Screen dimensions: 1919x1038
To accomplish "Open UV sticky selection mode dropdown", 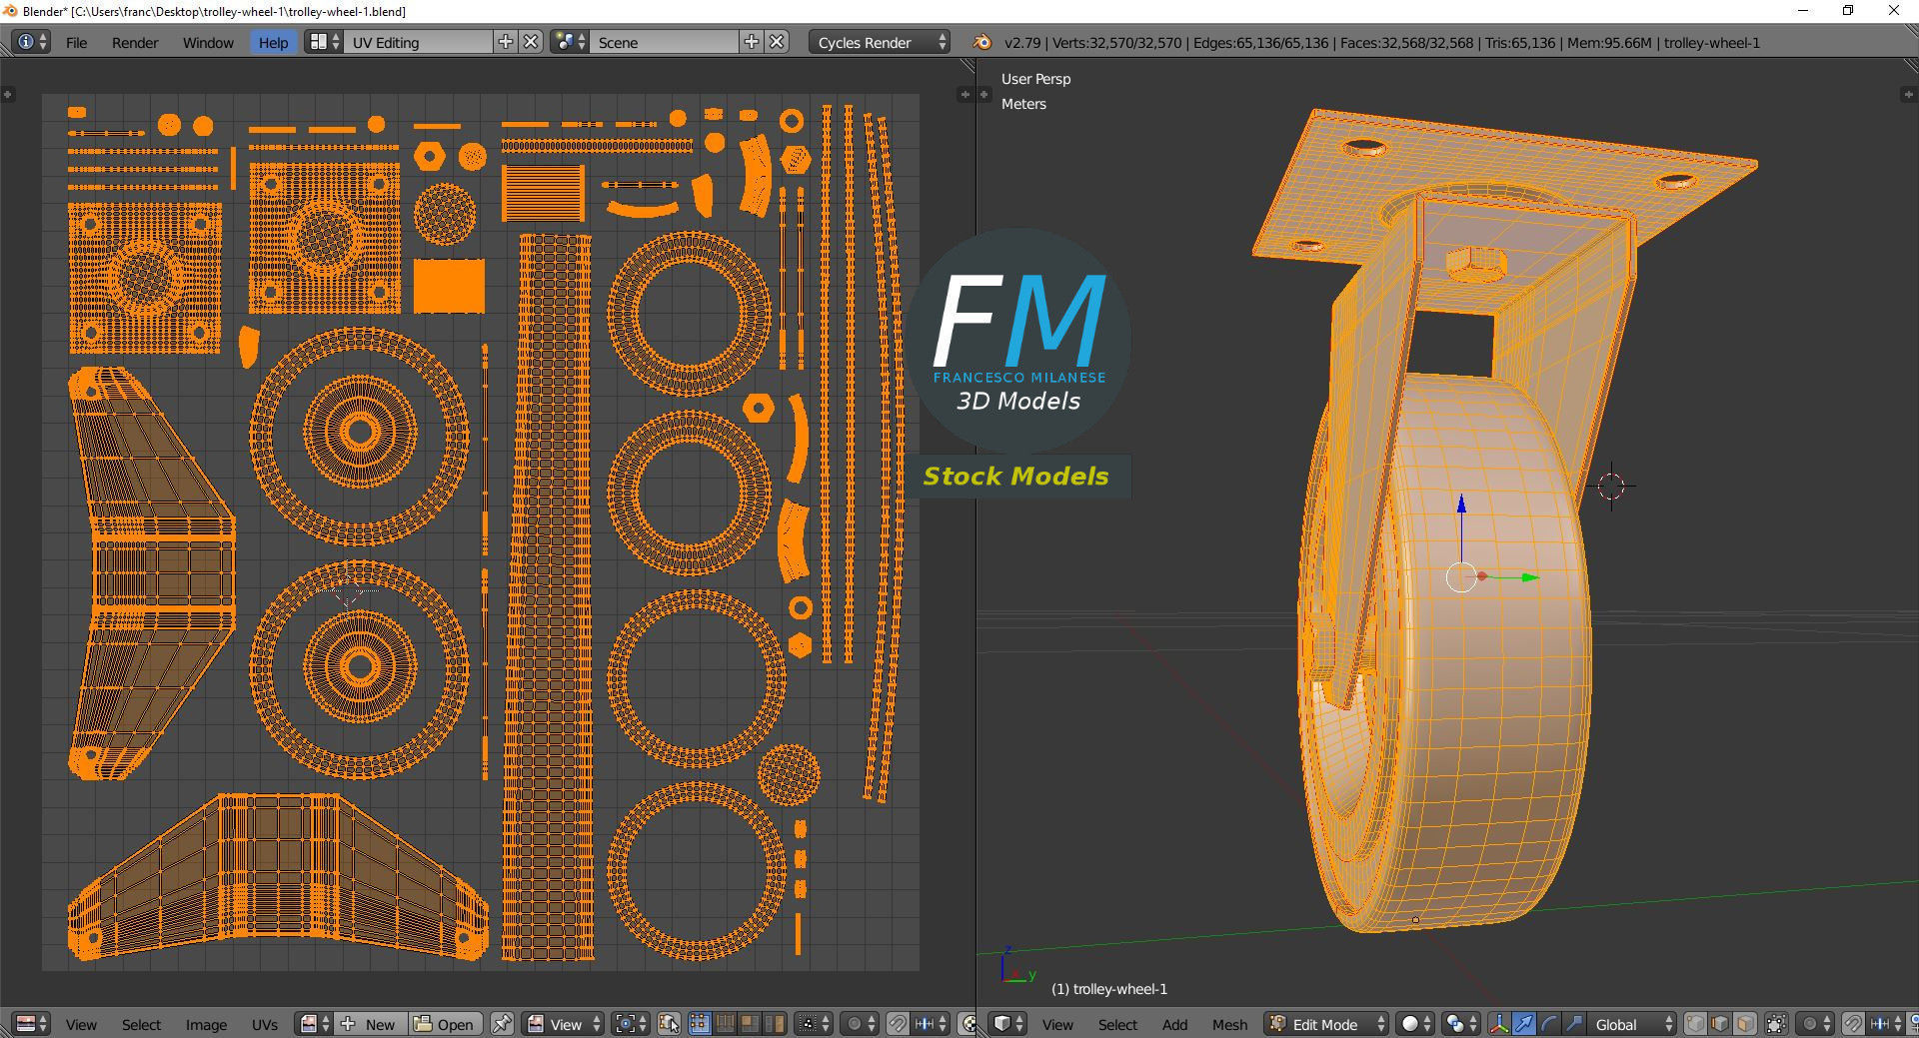I will click(x=813, y=1024).
